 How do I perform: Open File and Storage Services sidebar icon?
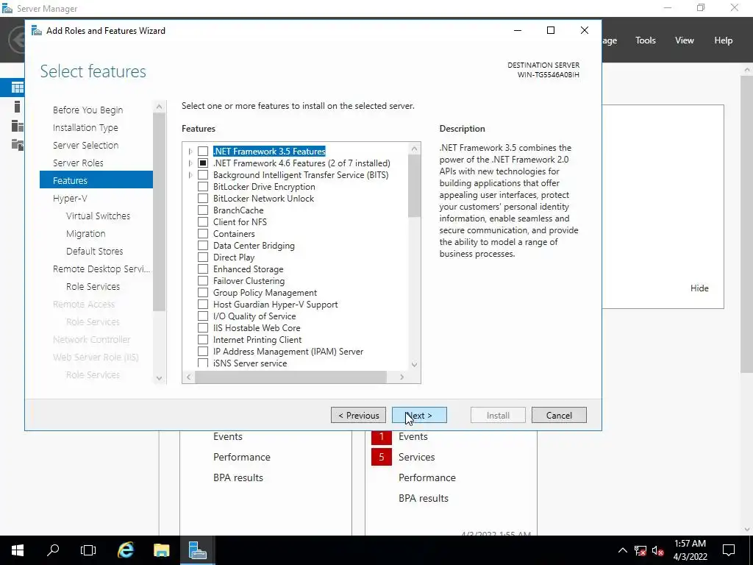pos(18,145)
